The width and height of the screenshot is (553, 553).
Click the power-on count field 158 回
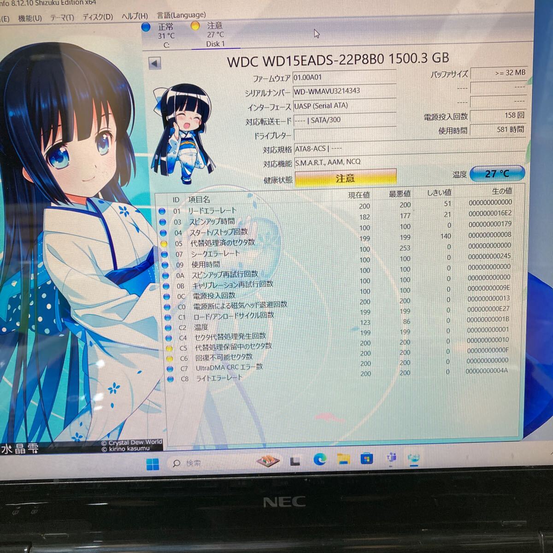[x=498, y=115]
